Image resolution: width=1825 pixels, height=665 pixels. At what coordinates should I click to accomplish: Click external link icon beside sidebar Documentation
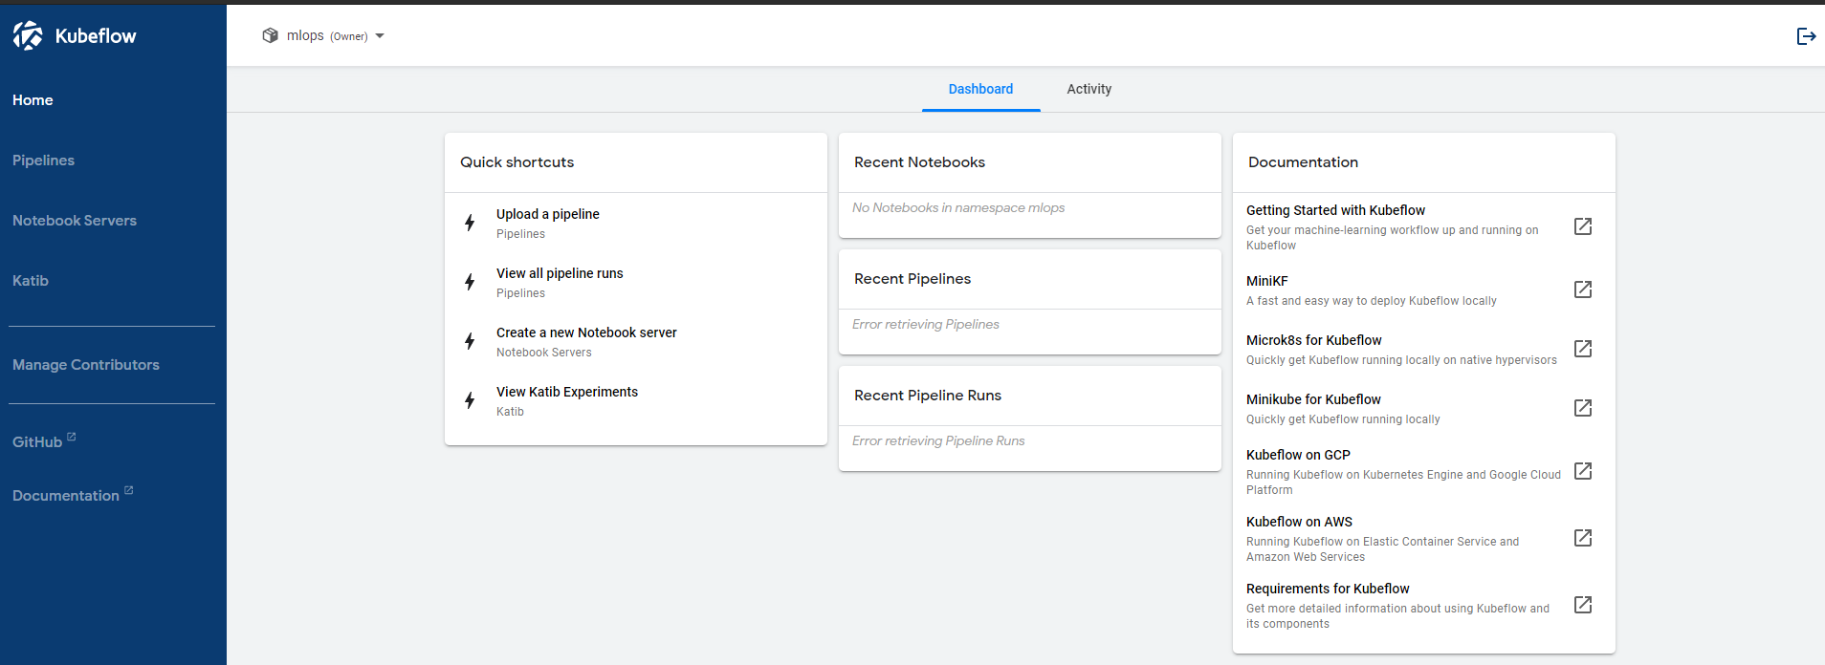click(128, 490)
